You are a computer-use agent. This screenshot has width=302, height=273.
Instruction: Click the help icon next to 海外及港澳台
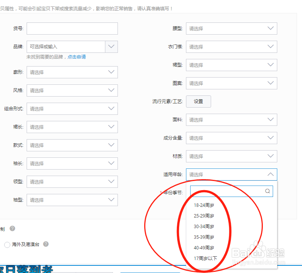46,244
